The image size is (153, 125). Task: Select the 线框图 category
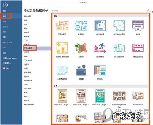27,100
